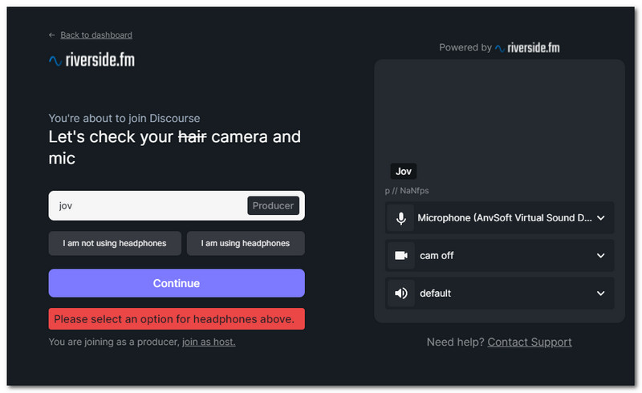The image size is (642, 393).
Task: Click the riverside.fm logo at top left
Action: click(91, 60)
